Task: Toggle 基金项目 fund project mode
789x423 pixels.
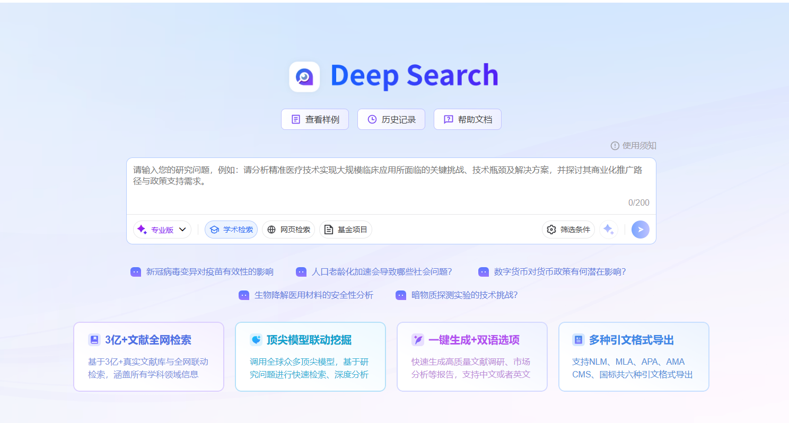Action: click(346, 230)
